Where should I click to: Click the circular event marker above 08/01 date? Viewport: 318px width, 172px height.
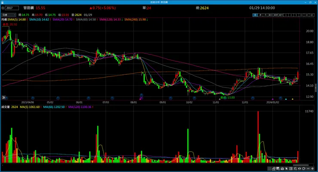click(x=141, y=95)
